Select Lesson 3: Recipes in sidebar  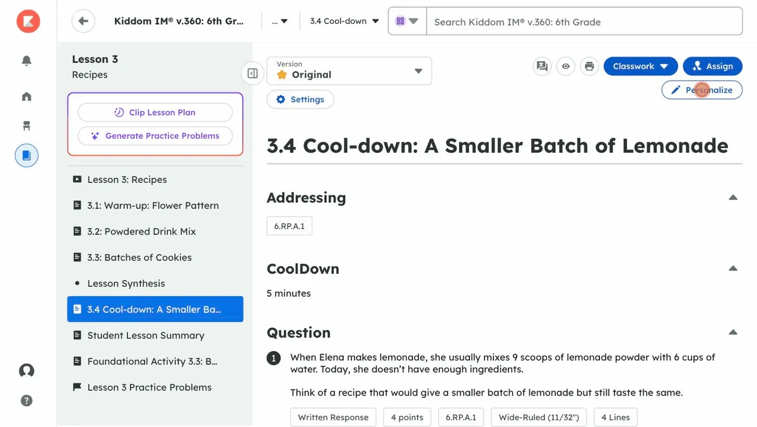[x=155, y=179]
